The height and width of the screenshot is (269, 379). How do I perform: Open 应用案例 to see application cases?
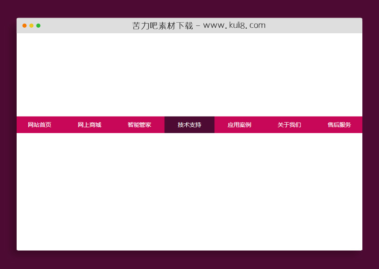tap(239, 124)
